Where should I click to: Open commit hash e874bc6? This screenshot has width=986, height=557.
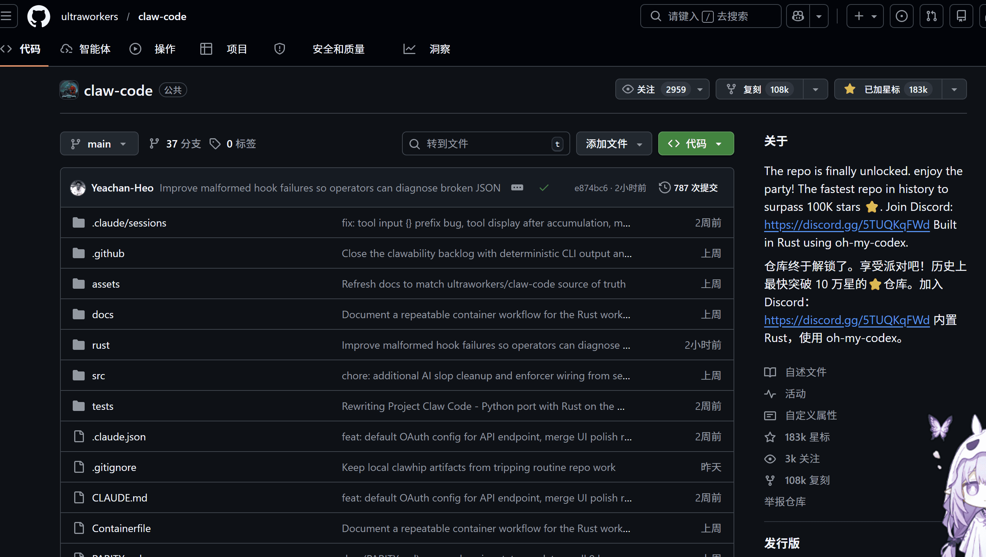point(591,188)
